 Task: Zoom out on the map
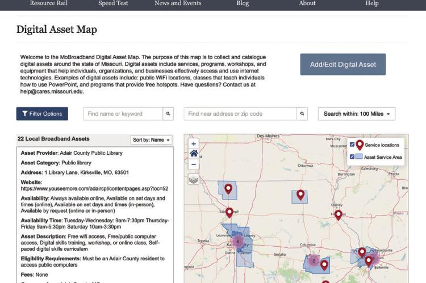[x=194, y=164]
